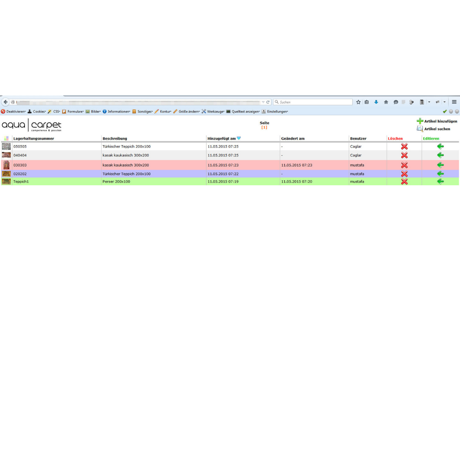Go to browser home page icon
Screen dimensions: 460x460
pyautogui.click(x=386, y=102)
